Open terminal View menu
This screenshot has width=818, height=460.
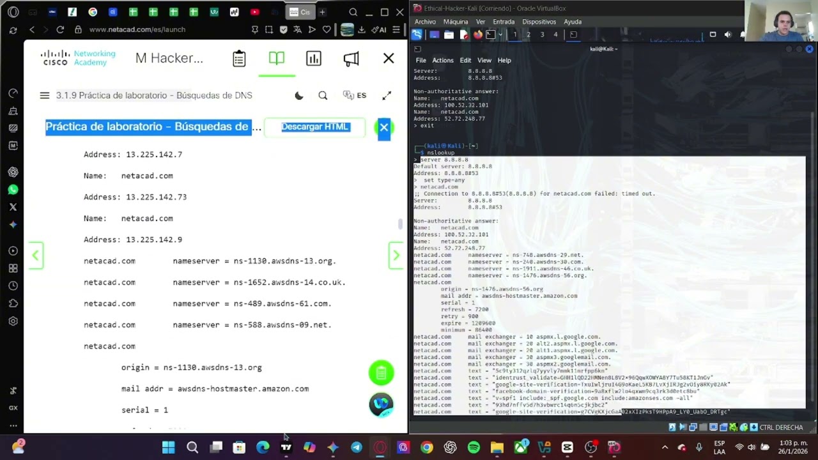point(484,60)
